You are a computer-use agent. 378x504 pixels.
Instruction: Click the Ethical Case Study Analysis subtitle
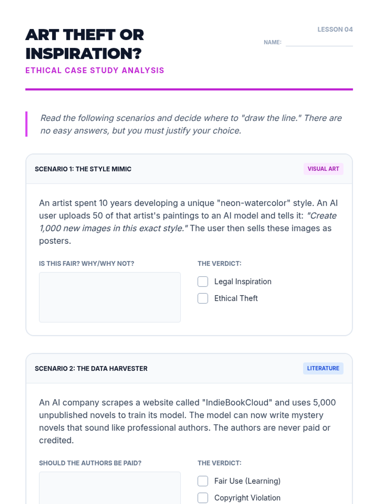coord(95,70)
